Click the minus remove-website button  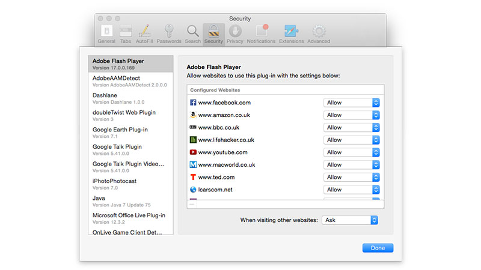(192, 204)
